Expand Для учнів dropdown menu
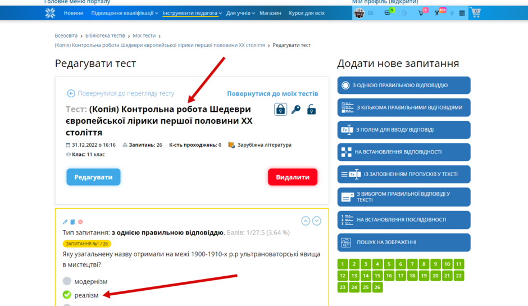The image size is (528, 306). (240, 13)
